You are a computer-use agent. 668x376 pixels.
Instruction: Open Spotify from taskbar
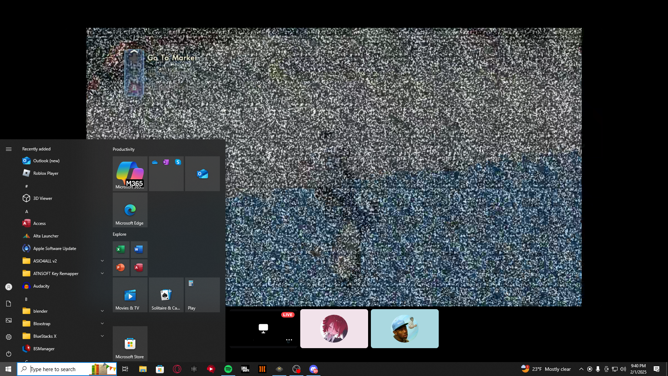coord(228,369)
